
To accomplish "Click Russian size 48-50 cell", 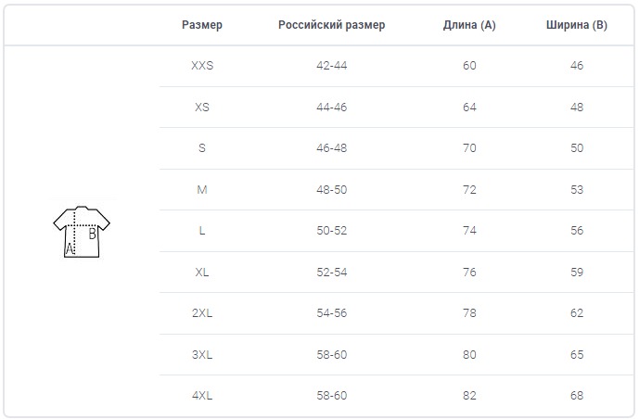I will (332, 190).
